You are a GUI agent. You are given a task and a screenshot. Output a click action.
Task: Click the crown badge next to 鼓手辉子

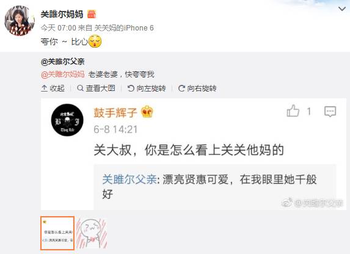pos(147,111)
